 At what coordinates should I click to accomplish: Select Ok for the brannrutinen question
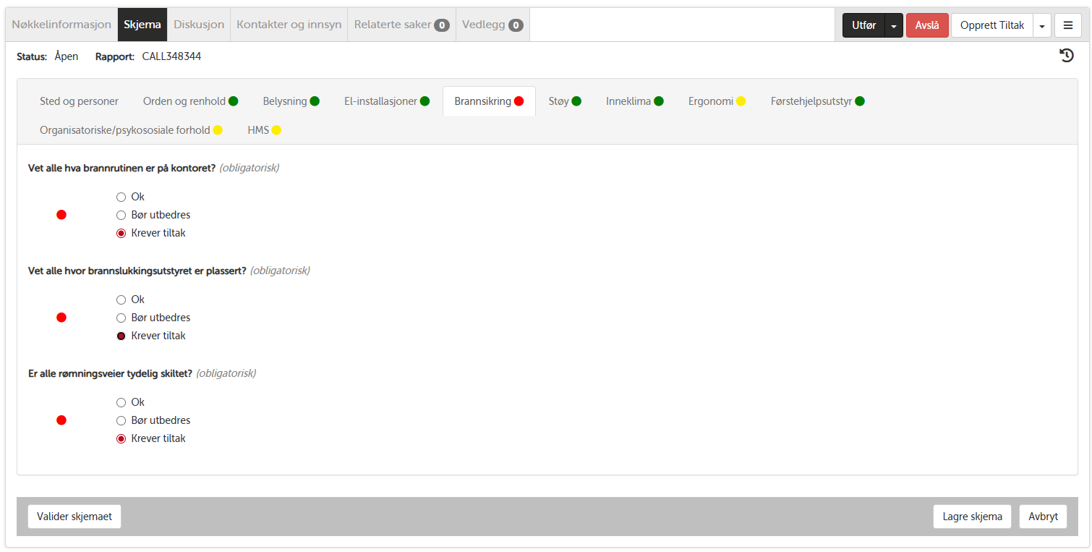(x=121, y=197)
